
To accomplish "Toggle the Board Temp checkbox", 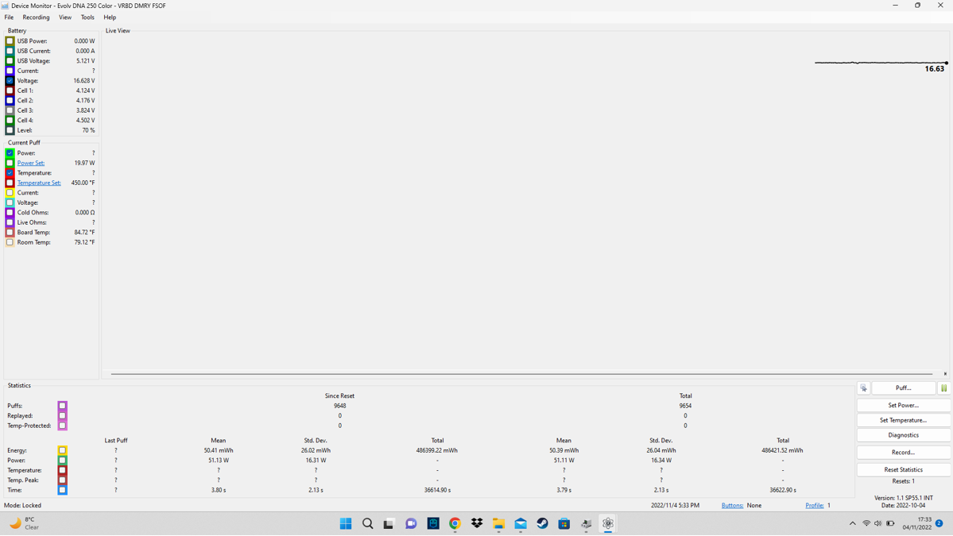I will [10, 233].
